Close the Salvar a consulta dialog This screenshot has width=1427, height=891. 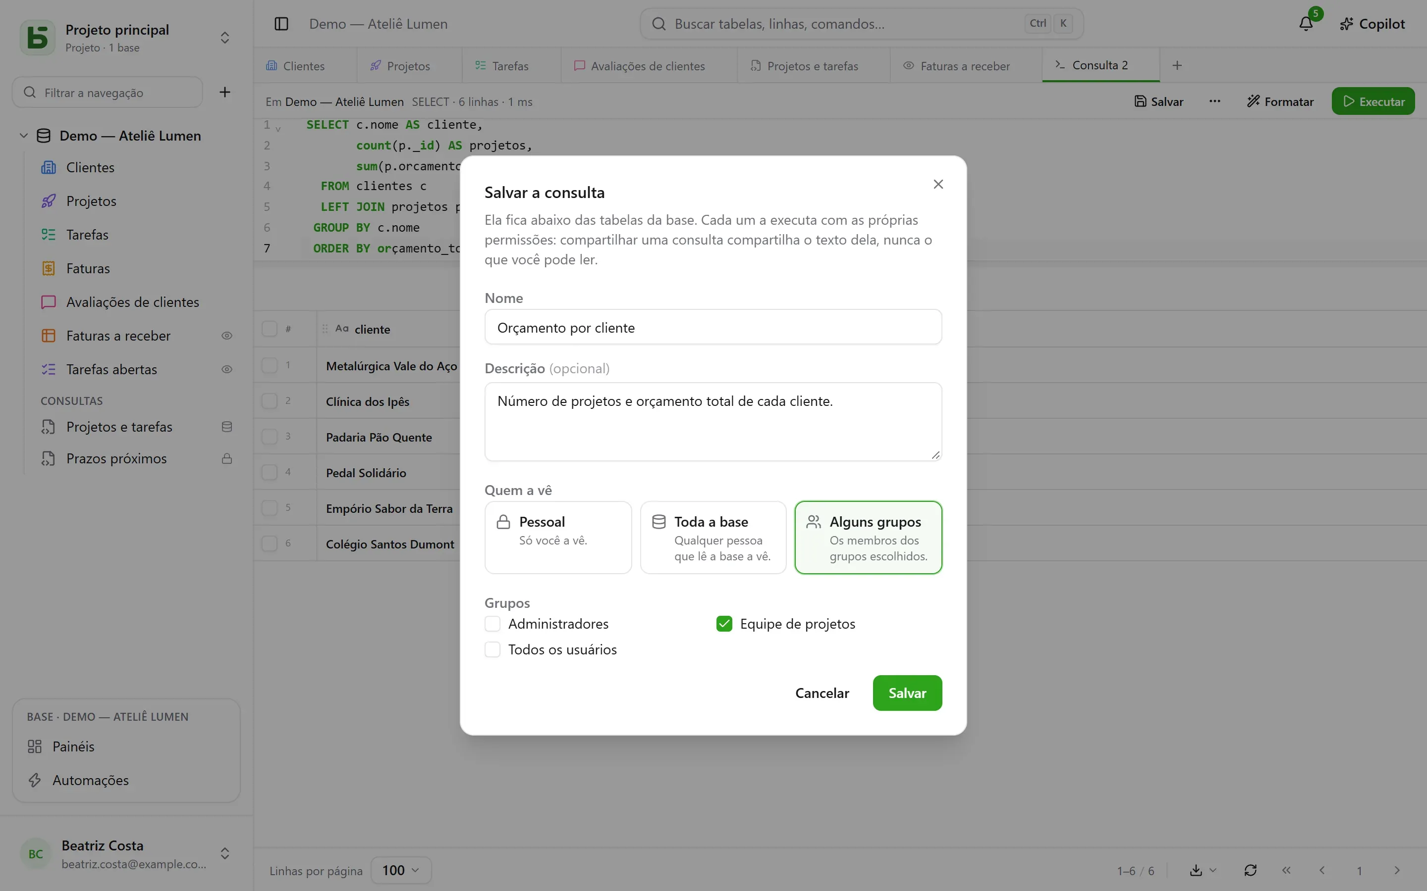pos(938,185)
